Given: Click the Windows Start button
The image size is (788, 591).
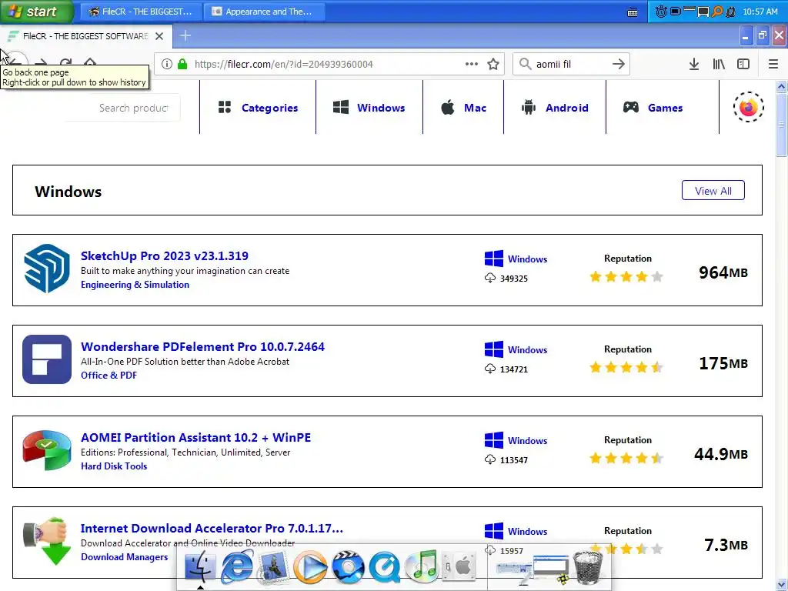Looking at the screenshot, I should pos(36,11).
